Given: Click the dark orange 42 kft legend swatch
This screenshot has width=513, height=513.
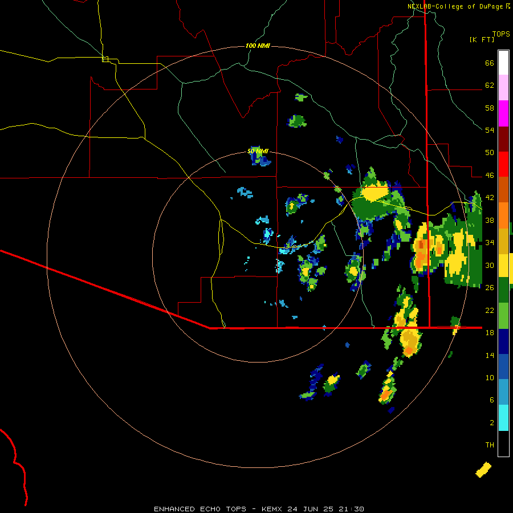Looking at the screenshot, I should coord(503,189).
